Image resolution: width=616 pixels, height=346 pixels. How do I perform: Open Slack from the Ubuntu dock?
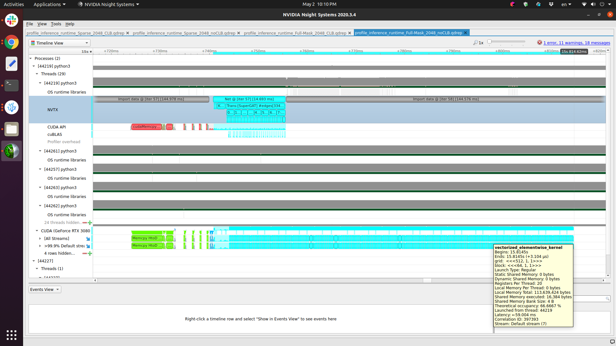[12, 21]
